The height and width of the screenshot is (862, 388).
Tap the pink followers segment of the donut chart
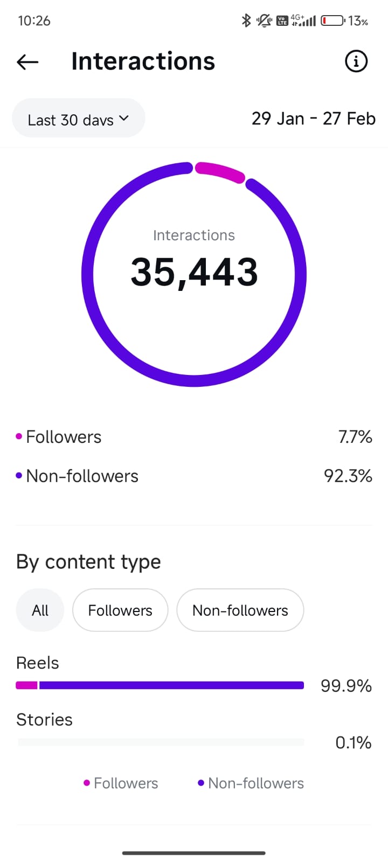[x=220, y=170]
